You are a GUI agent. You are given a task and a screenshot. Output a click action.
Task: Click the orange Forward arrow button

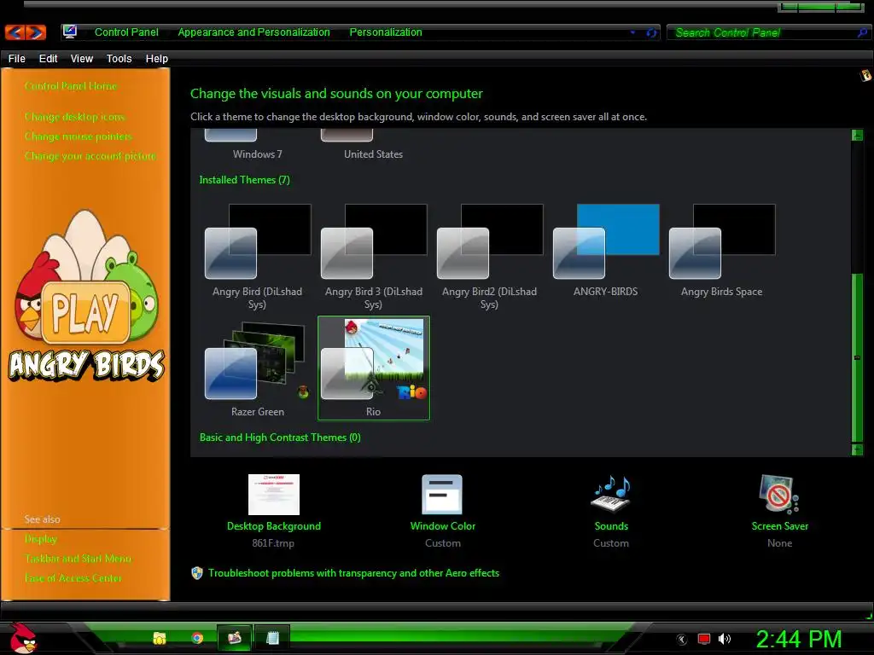click(36, 32)
